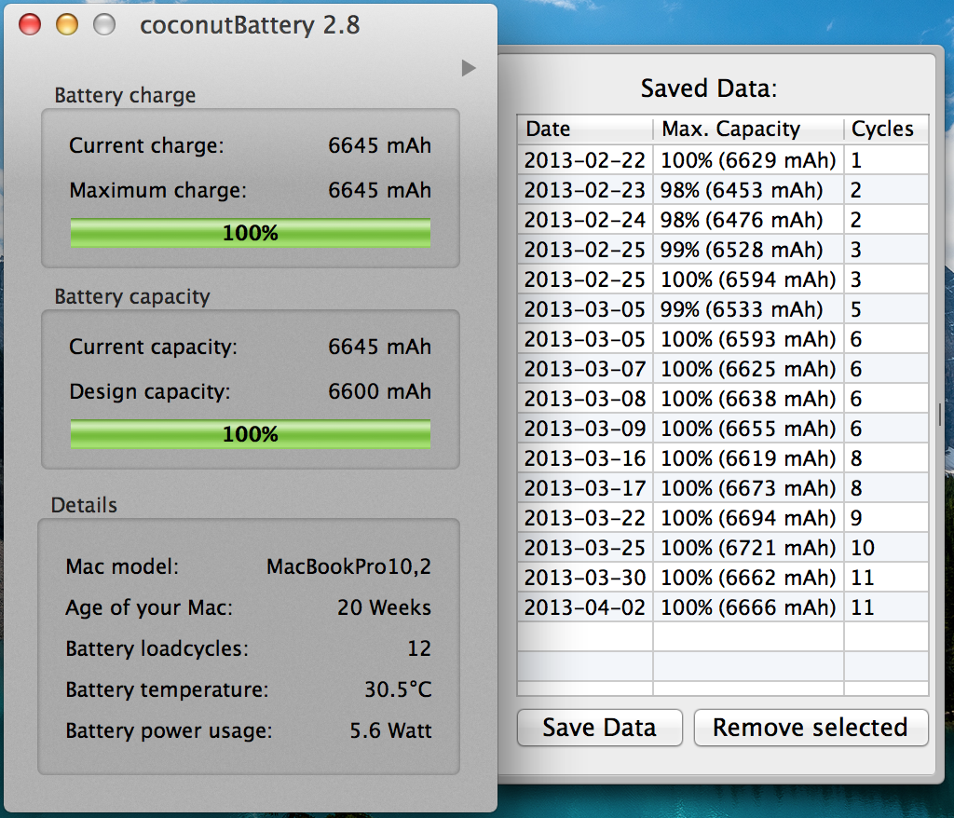Click the gray zoom button in the title bar

(104, 25)
